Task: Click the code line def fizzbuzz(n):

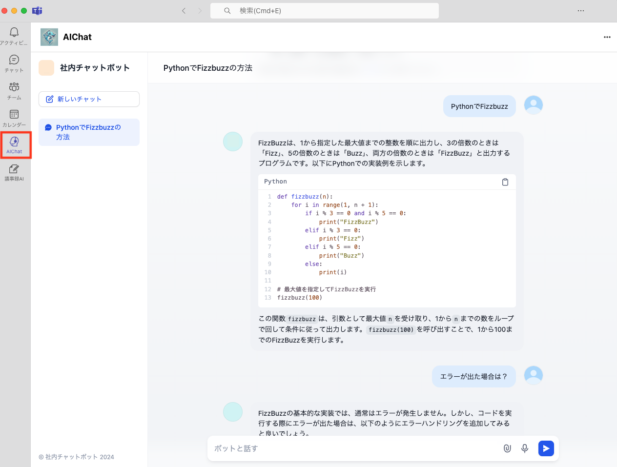Action: tap(305, 197)
